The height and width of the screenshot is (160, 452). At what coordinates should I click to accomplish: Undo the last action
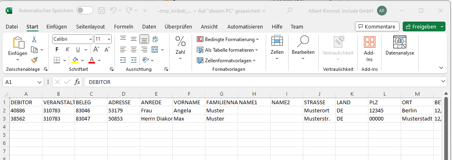pyautogui.click(x=113, y=11)
